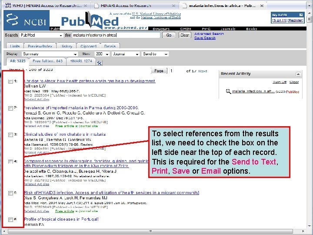Open the History tab

pyautogui.click(x=66, y=46)
